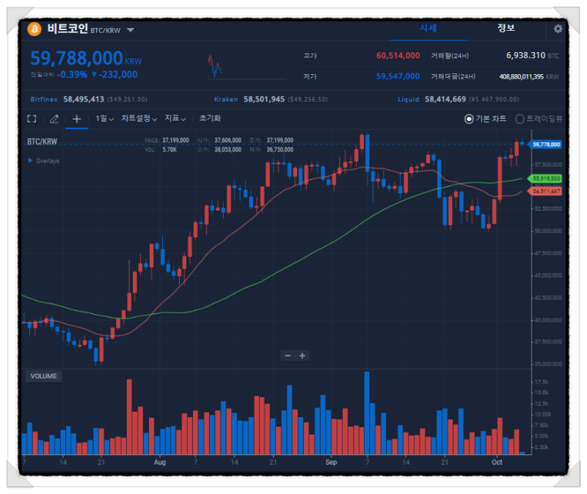
Task: Click the Bitcoin logo icon
Action: [34, 29]
